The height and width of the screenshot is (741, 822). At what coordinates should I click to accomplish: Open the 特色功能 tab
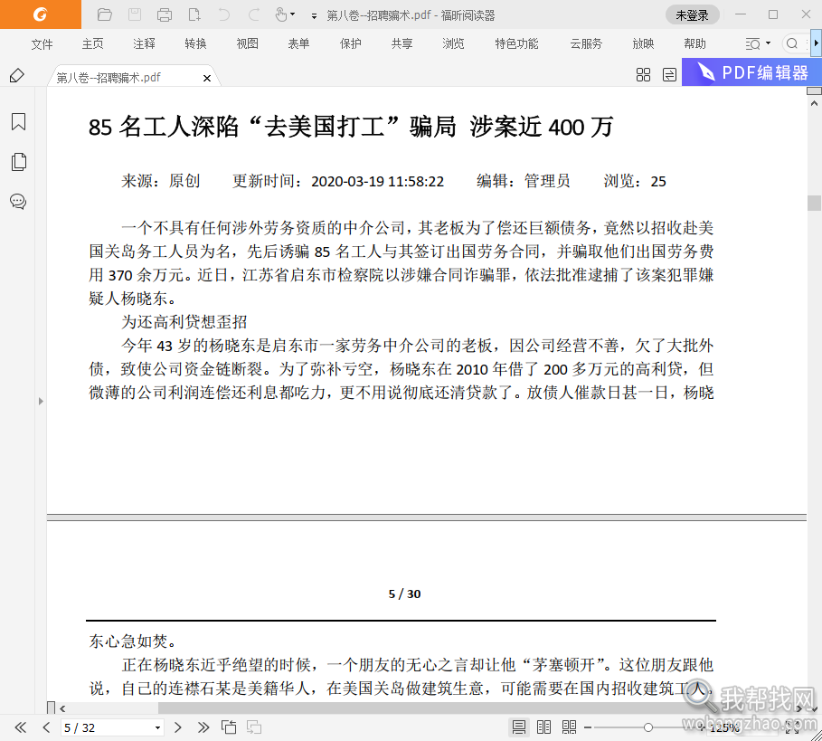point(516,44)
